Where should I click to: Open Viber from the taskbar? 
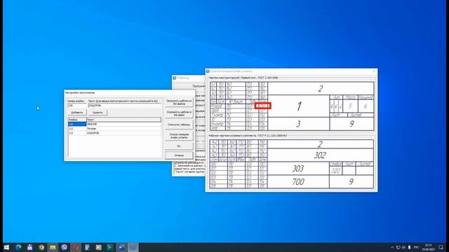[x=64, y=247]
